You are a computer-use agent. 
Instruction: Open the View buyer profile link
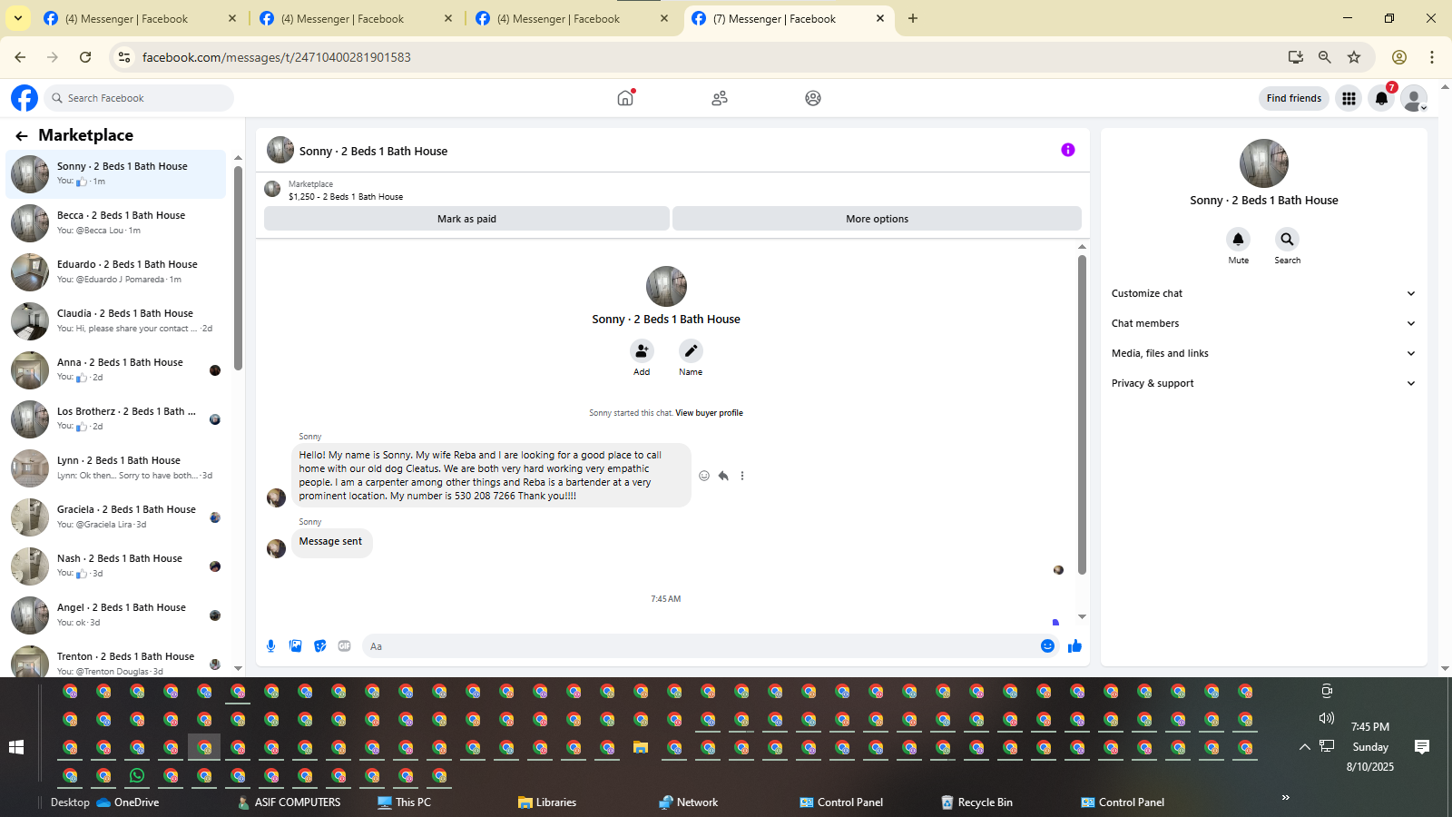pos(709,413)
